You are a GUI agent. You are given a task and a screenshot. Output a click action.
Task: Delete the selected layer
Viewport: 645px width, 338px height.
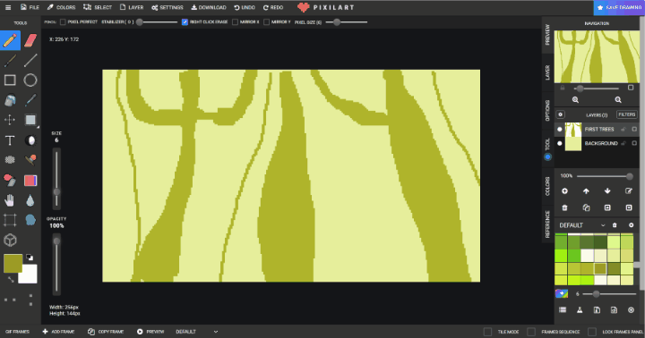pyautogui.click(x=564, y=207)
